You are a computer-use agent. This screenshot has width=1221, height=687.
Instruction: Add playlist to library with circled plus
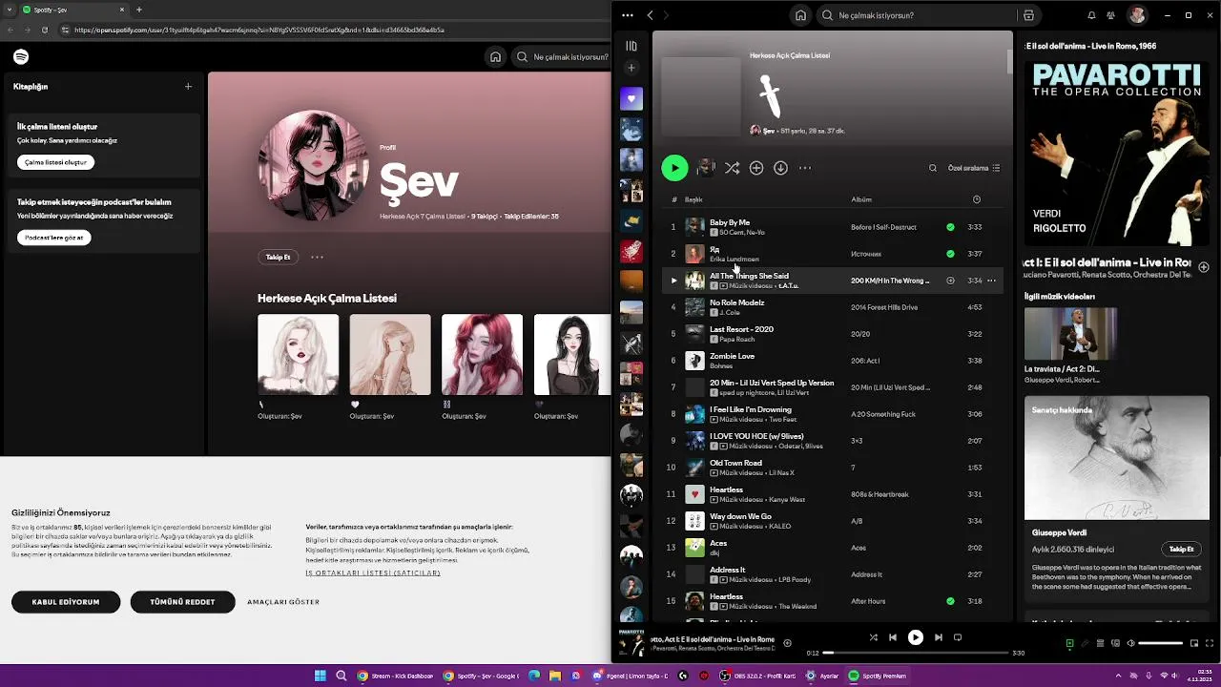click(756, 168)
